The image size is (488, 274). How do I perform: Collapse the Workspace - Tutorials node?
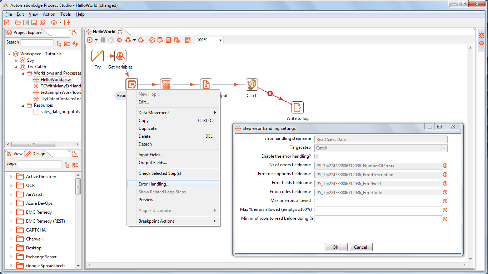point(9,54)
